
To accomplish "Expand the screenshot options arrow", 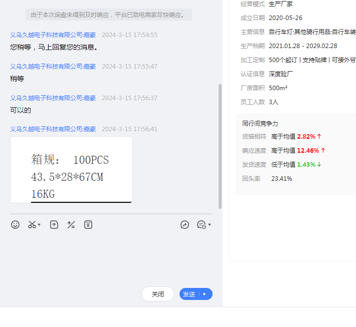I will pyautogui.click(x=39, y=225).
